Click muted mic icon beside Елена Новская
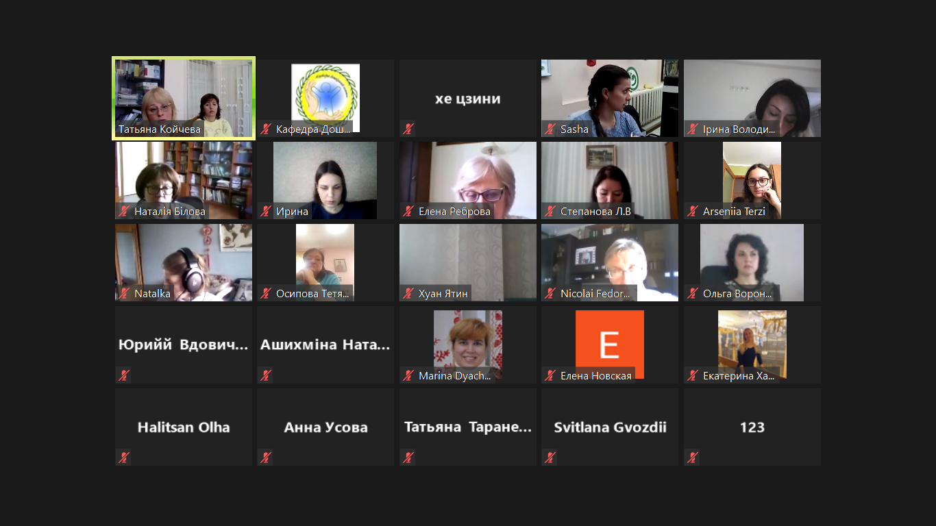Viewport: 936px width, 526px height. coord(550,375)
